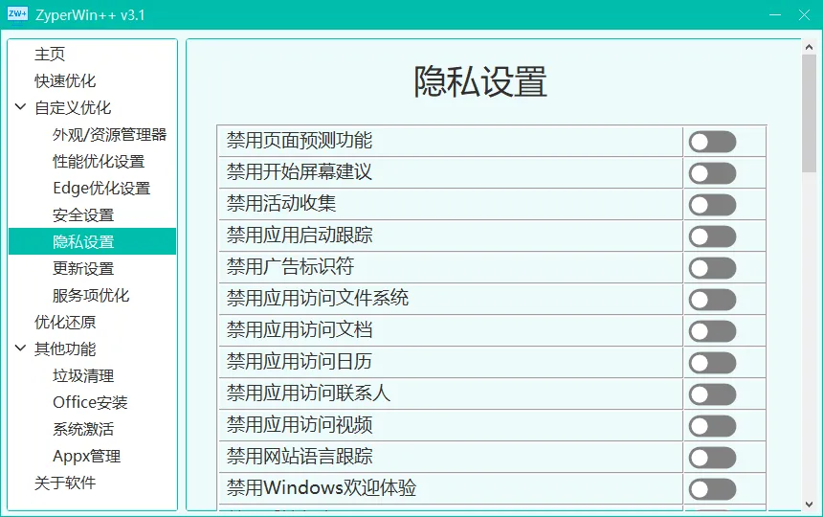
Task: Switch on 禁用广告标识符 toggle
Action: click(712, 268)
